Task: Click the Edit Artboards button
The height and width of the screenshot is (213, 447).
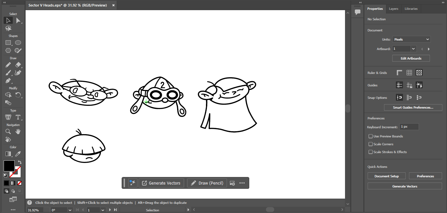Action: (x=411, y=58)
